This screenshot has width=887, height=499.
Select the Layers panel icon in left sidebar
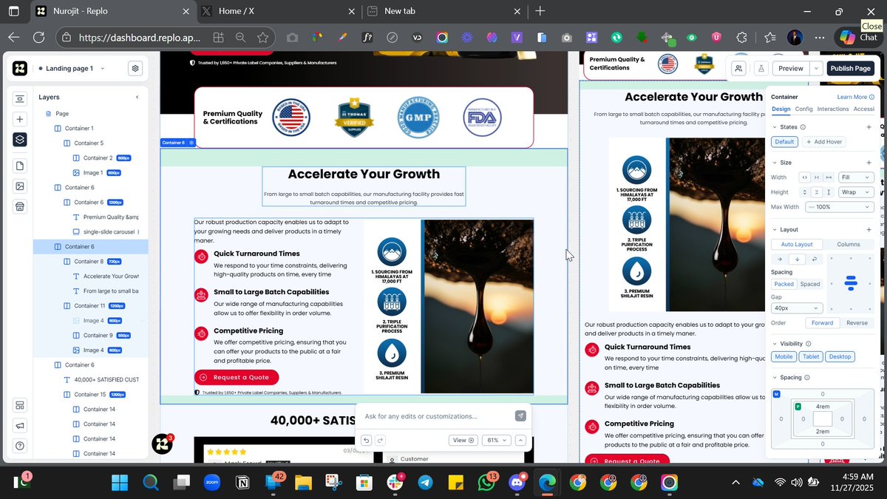click(19, 140)
